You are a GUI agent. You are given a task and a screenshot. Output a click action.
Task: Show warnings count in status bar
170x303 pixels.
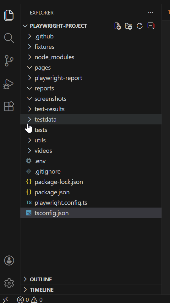[37, 300]
